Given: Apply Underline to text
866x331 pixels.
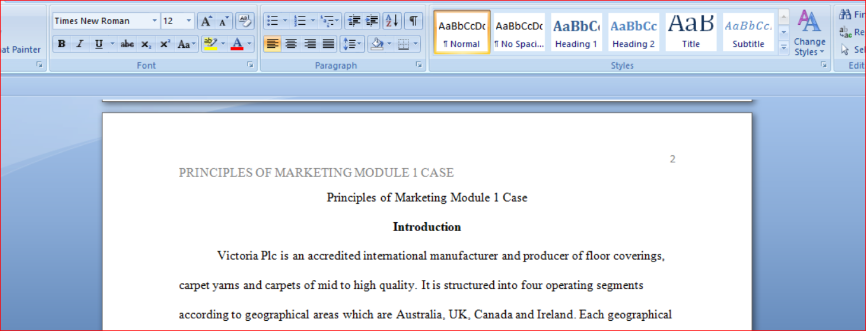Looking at the screenshot, I should (99, 44).
